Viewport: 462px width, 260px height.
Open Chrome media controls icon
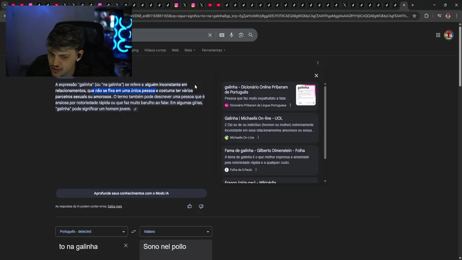pos(439,16)
